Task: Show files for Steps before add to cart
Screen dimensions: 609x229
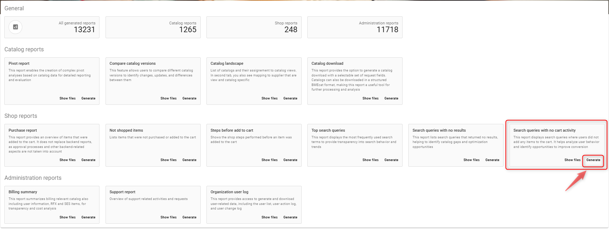Action: point(269,160)
